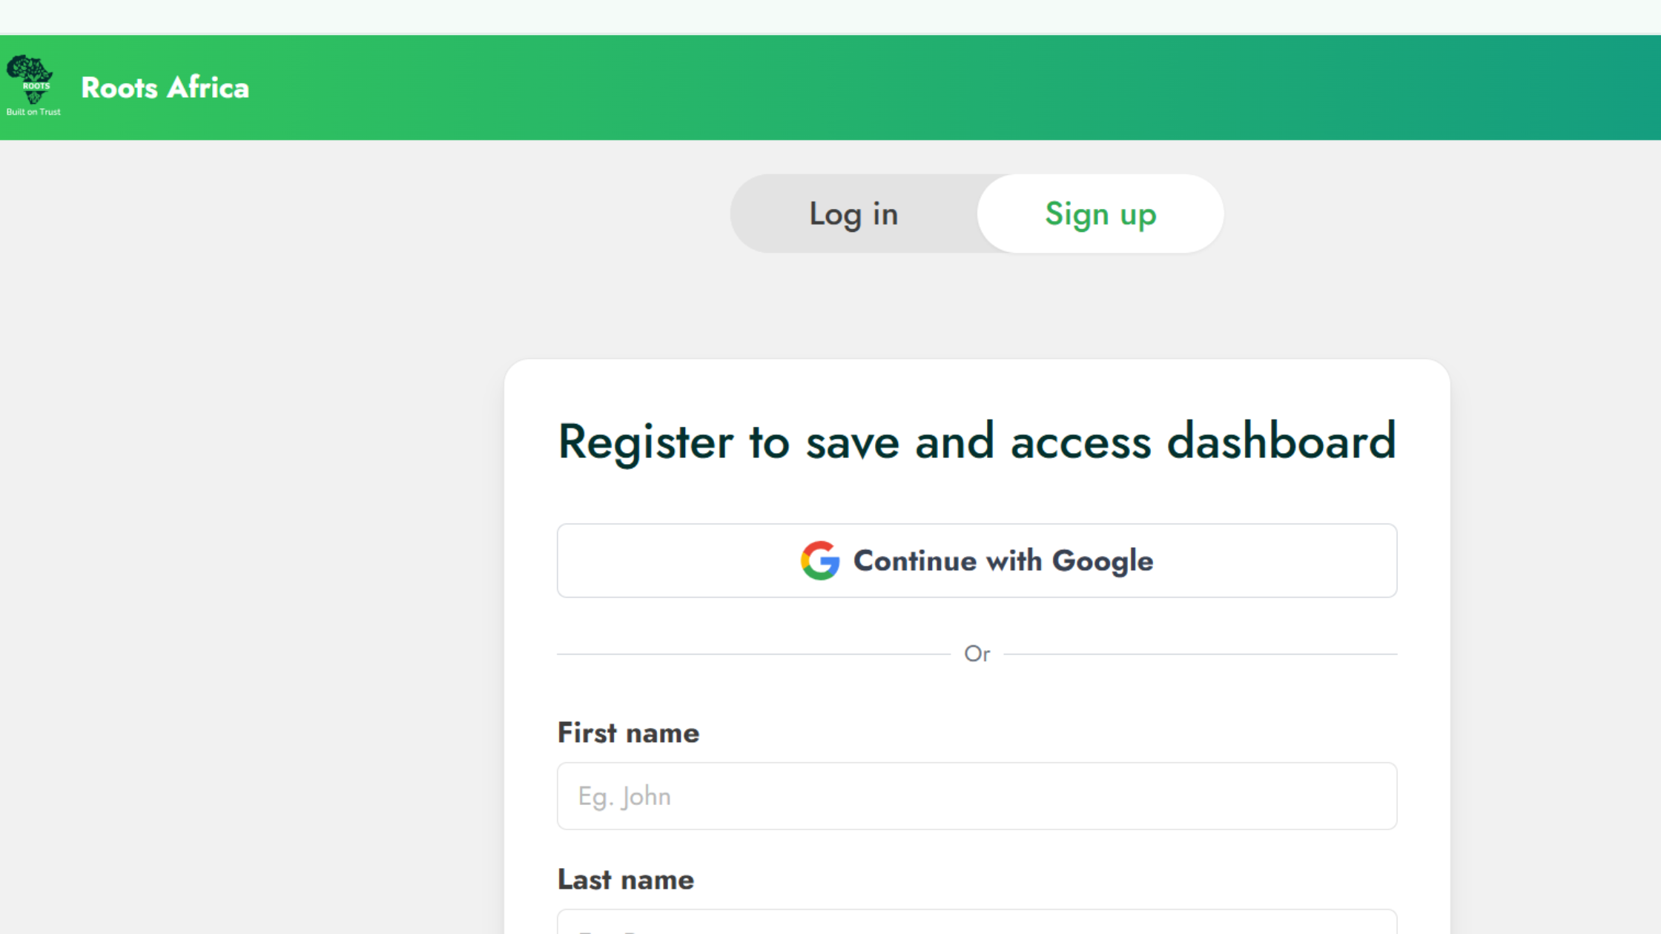The image size is (1661, 934).
Task: Click the Google G logo icon
Action: (820, 560)
